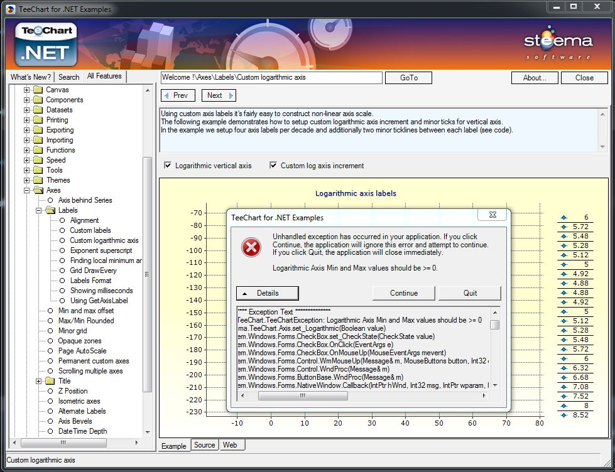615x472 pixels.
Task: Click feature tree horizontal scrollbar thumb
Action: (63, 442)
